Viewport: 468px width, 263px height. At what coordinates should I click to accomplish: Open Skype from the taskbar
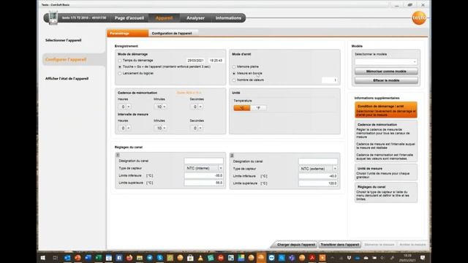pyautogui.click(x=160, y=258)
